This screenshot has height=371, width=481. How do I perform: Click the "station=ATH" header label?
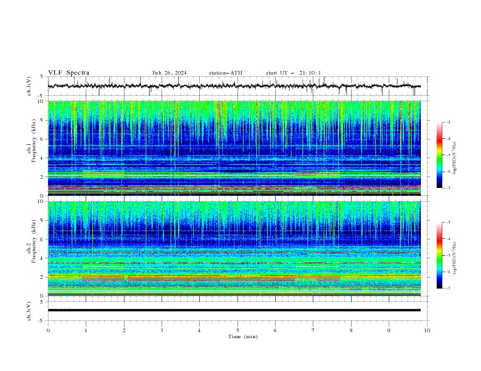[x=225, y=73]
